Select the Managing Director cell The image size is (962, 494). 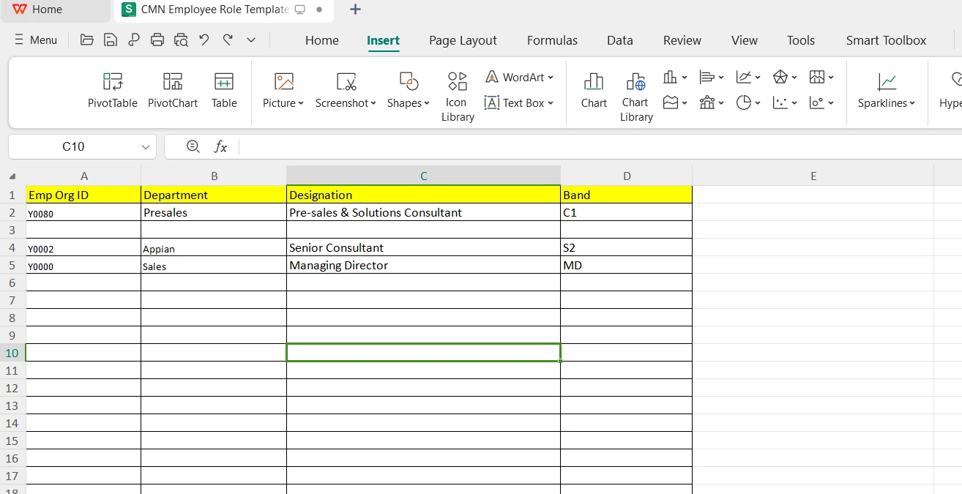tap(423, 265)
